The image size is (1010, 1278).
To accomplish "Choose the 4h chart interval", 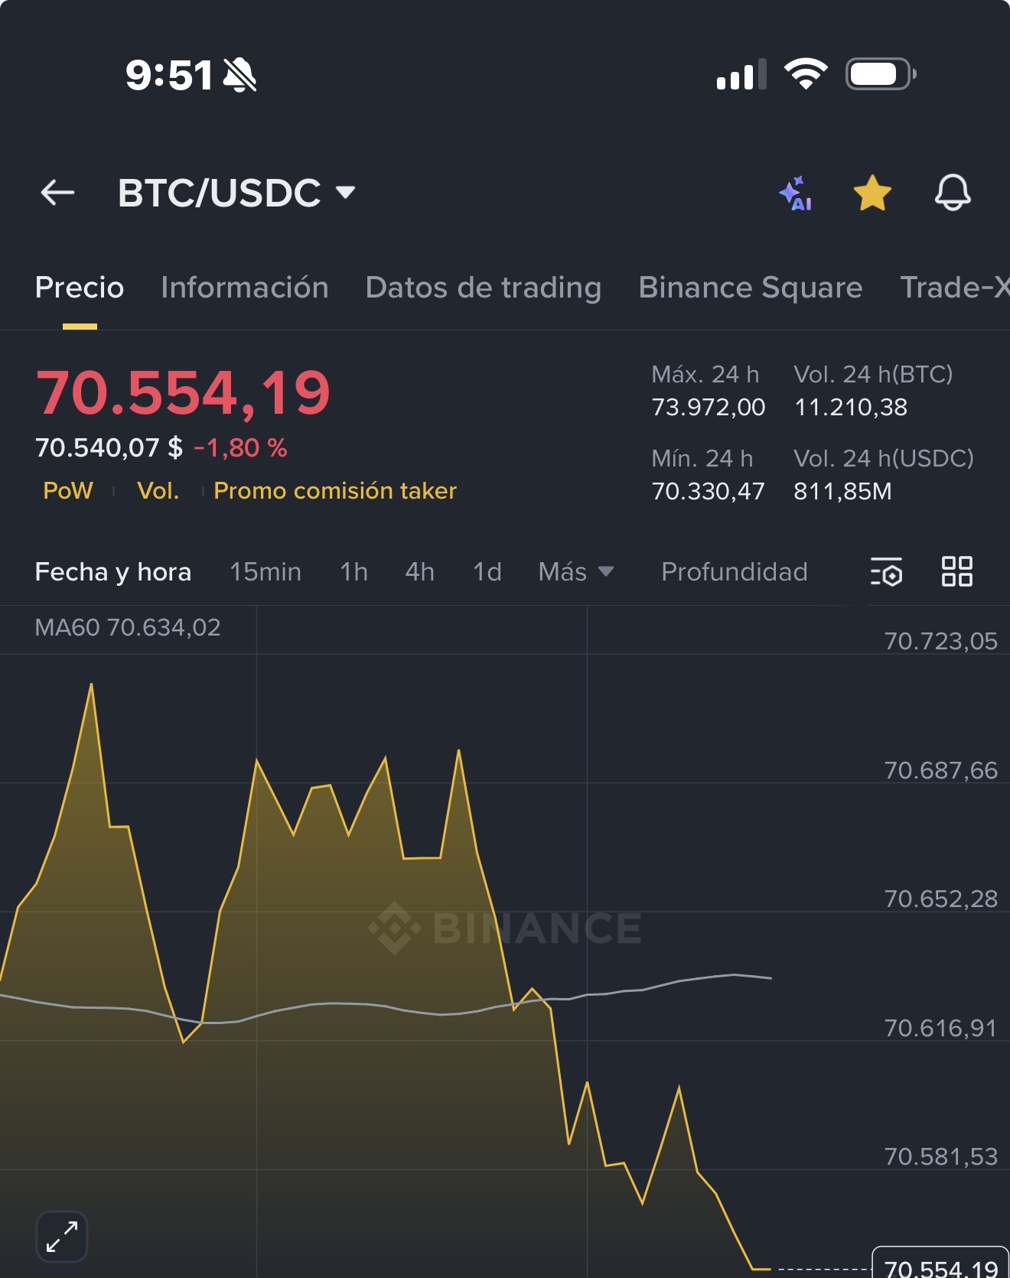I will (x=420, y=572).
